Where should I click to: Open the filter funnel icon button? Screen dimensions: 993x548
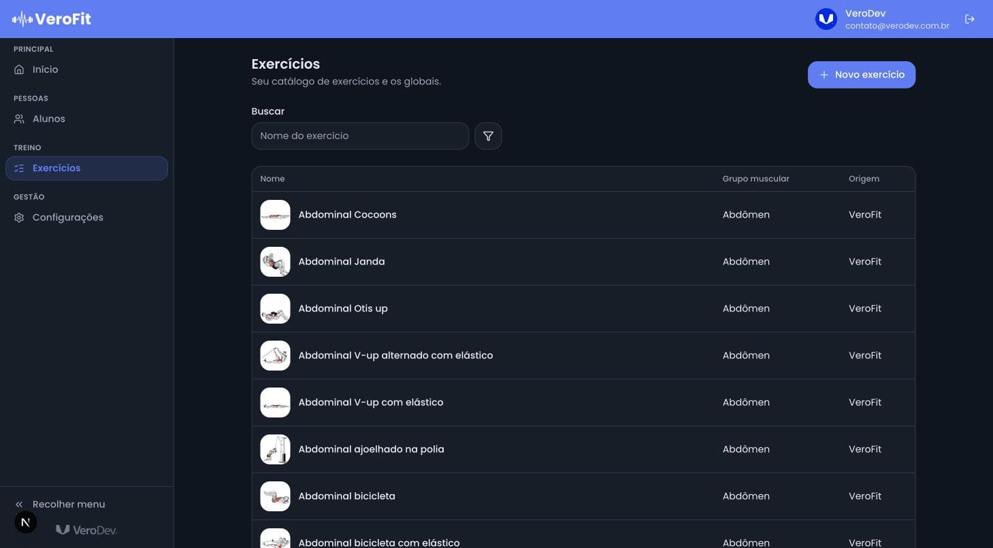[488, 136]
